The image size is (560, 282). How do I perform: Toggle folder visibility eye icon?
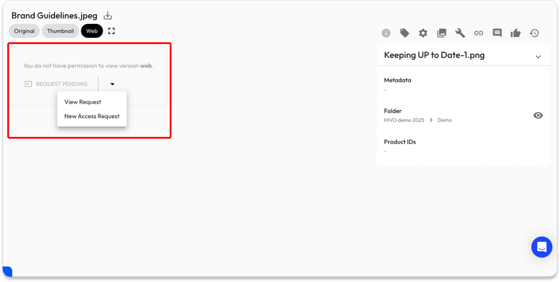[x=538, y=115]
